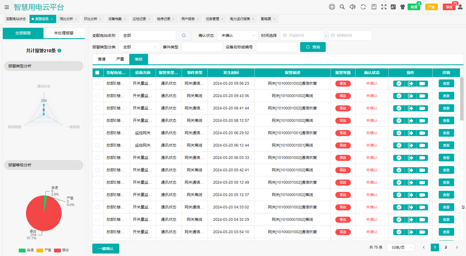
Task: Open the 结束时间 date picker
Action: tap(350, 35)
